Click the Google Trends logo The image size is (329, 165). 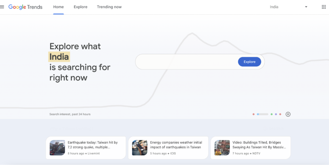(25, 7)
